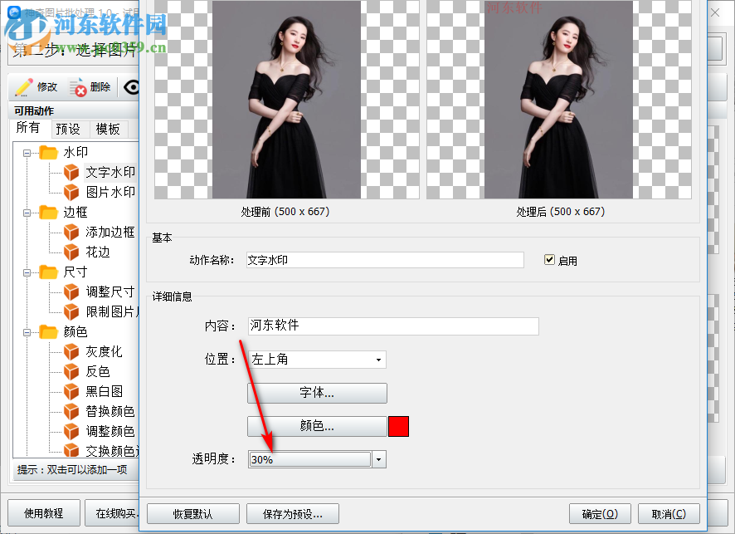Click the 修改 pencil icon
The image size is (735, 534).
(23, 87)
